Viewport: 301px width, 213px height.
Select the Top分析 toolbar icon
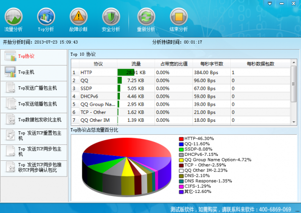(46, 17)
